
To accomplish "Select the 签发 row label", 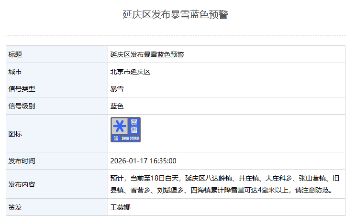I will tap(15, 207).
